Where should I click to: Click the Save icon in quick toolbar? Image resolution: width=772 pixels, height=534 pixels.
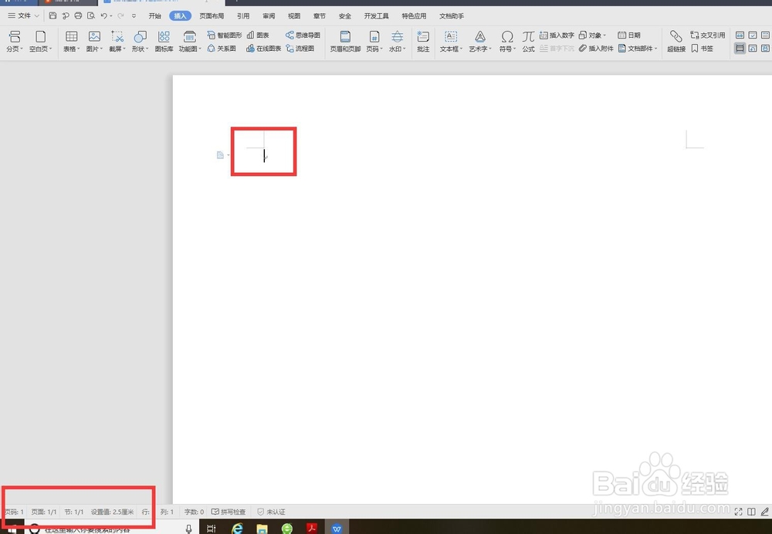(x=52, y=15)
